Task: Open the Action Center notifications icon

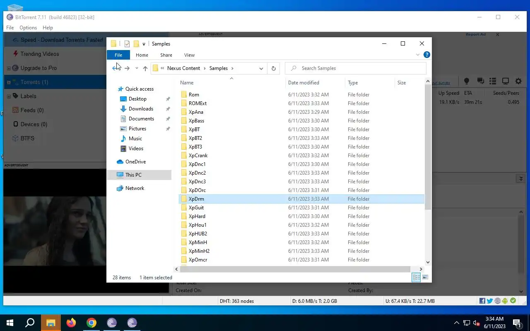Action: pyautogui.click(x=517, y=323)
